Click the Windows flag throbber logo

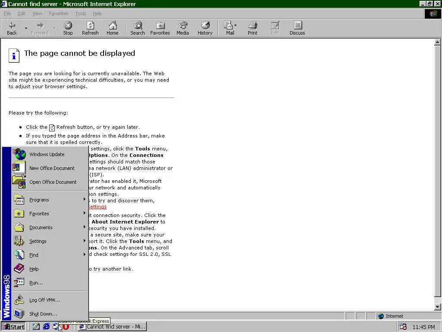[x=433, y=14]
